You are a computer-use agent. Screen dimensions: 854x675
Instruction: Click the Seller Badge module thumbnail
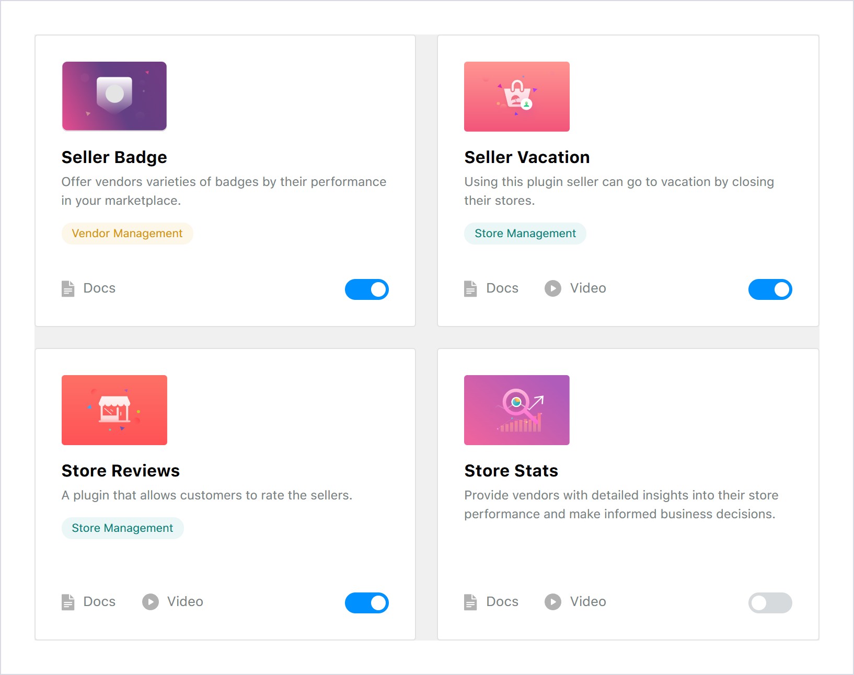[114, 96]
